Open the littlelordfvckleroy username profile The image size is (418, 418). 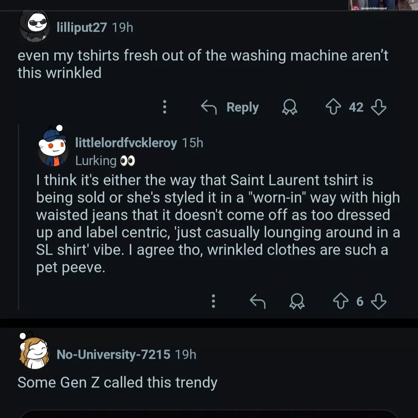tap(126, 143)
